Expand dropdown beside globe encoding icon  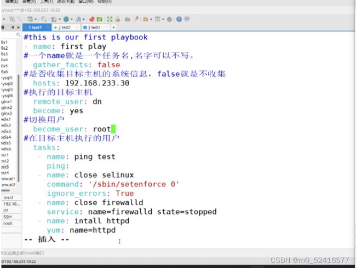coord(72,20)
